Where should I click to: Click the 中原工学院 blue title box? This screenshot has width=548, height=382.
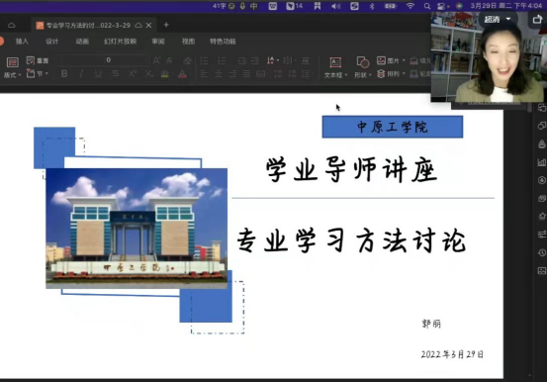pos(393,127)
